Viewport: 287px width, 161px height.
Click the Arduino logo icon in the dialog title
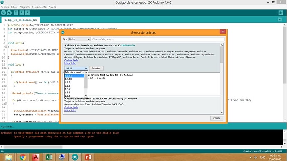pyautogui.click(x=63, y=32)
